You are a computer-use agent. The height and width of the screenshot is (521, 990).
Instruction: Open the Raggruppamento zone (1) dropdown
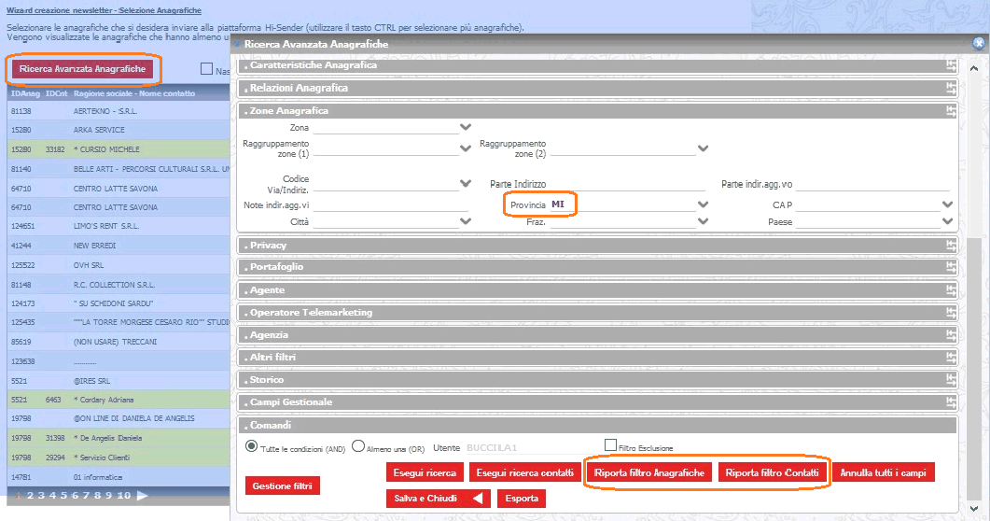pos(466,148)
